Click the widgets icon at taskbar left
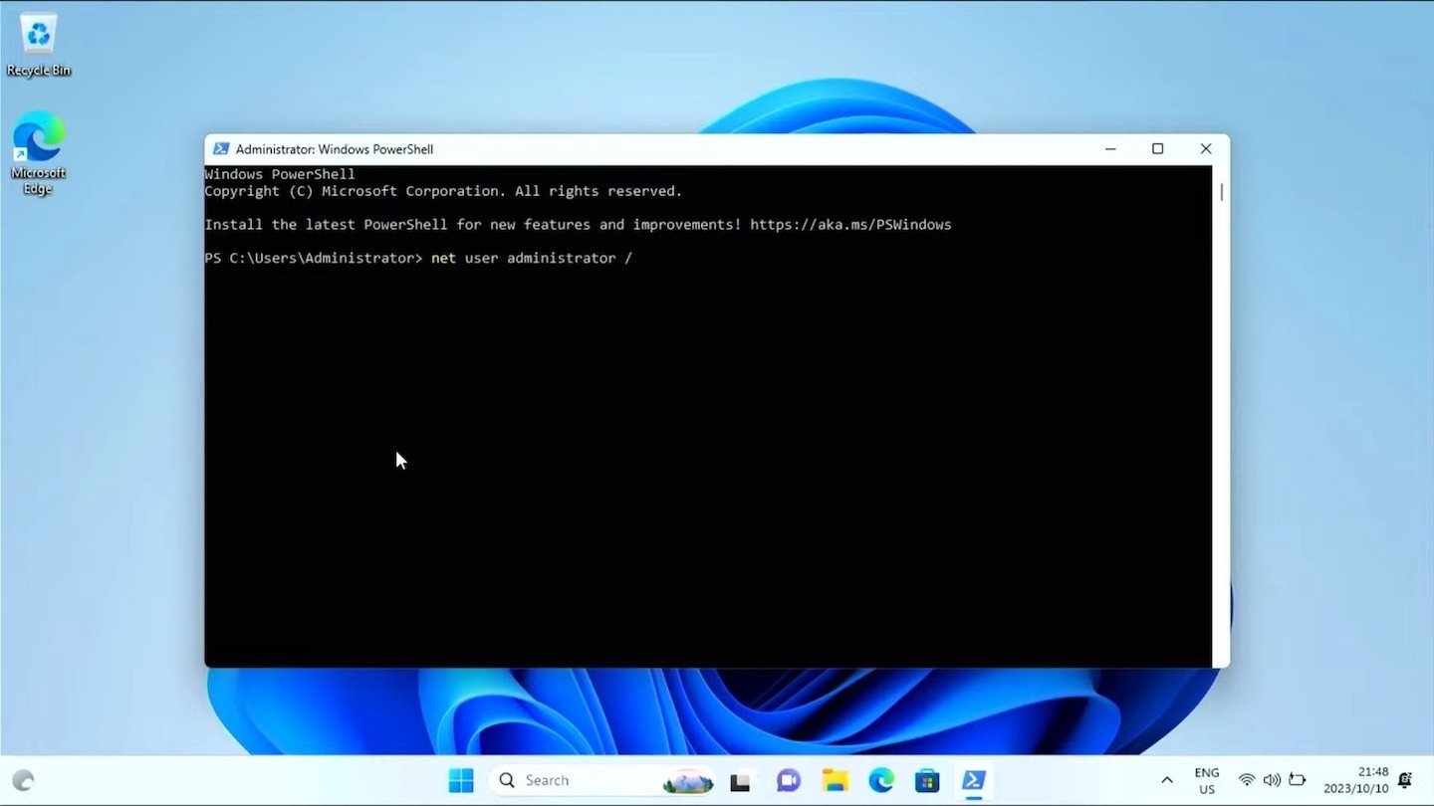 tap(23, 781)
